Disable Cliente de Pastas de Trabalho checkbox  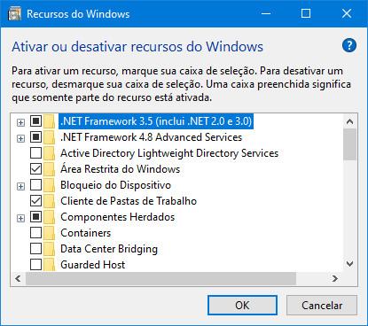(35, 201)
